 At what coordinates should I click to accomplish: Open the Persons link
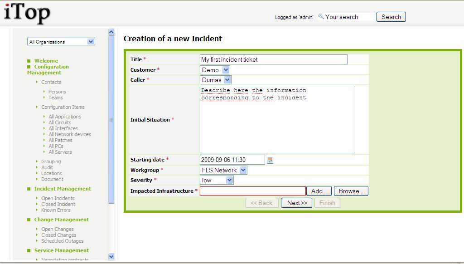57,92
